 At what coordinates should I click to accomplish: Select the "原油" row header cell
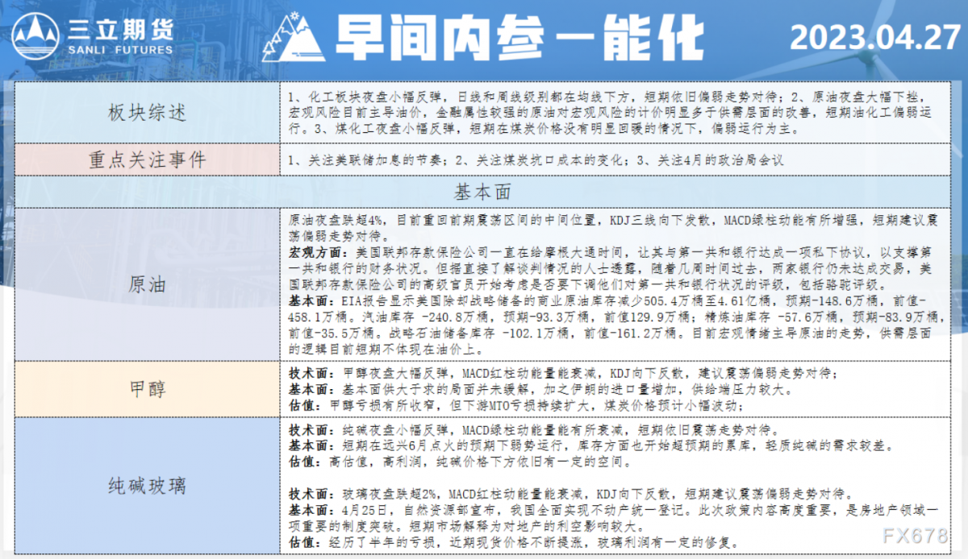pos(147,284)
